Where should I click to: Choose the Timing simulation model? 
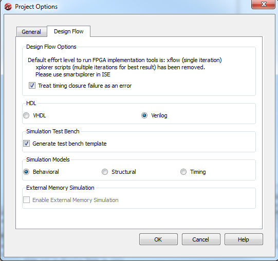[x=183, y=172]
